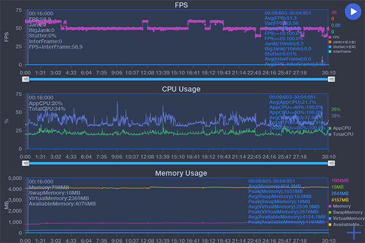Click the FPS chart left range handle
This screenshot has height=243, width=365.
[x=26, y=79]
